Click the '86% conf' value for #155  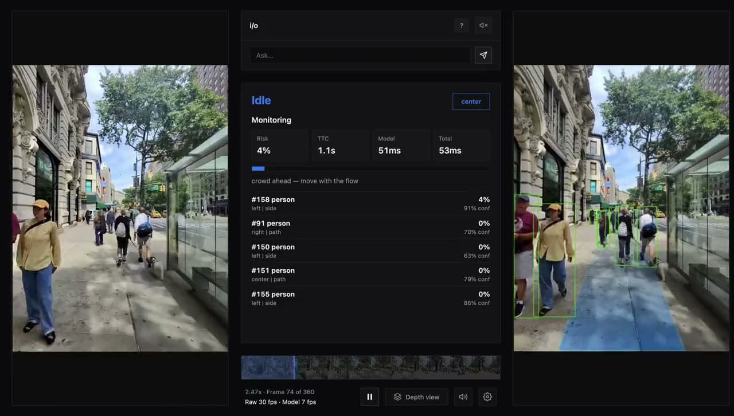477,303
